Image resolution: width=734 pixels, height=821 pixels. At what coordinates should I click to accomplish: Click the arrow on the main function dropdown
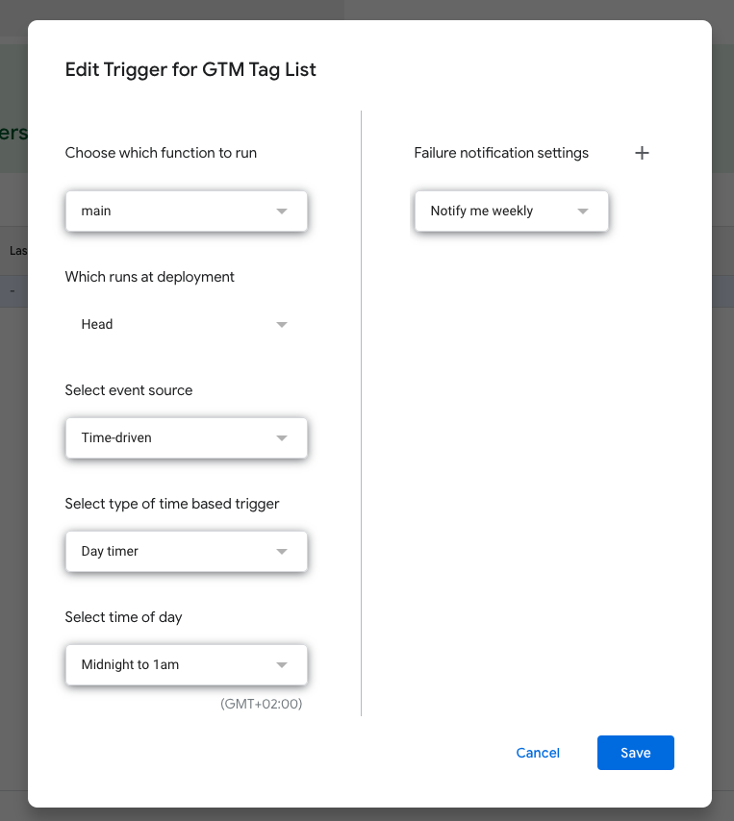(282, 211)
